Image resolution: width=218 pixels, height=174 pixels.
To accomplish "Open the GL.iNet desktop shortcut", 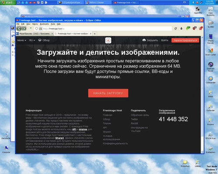I will coord(211,24).
